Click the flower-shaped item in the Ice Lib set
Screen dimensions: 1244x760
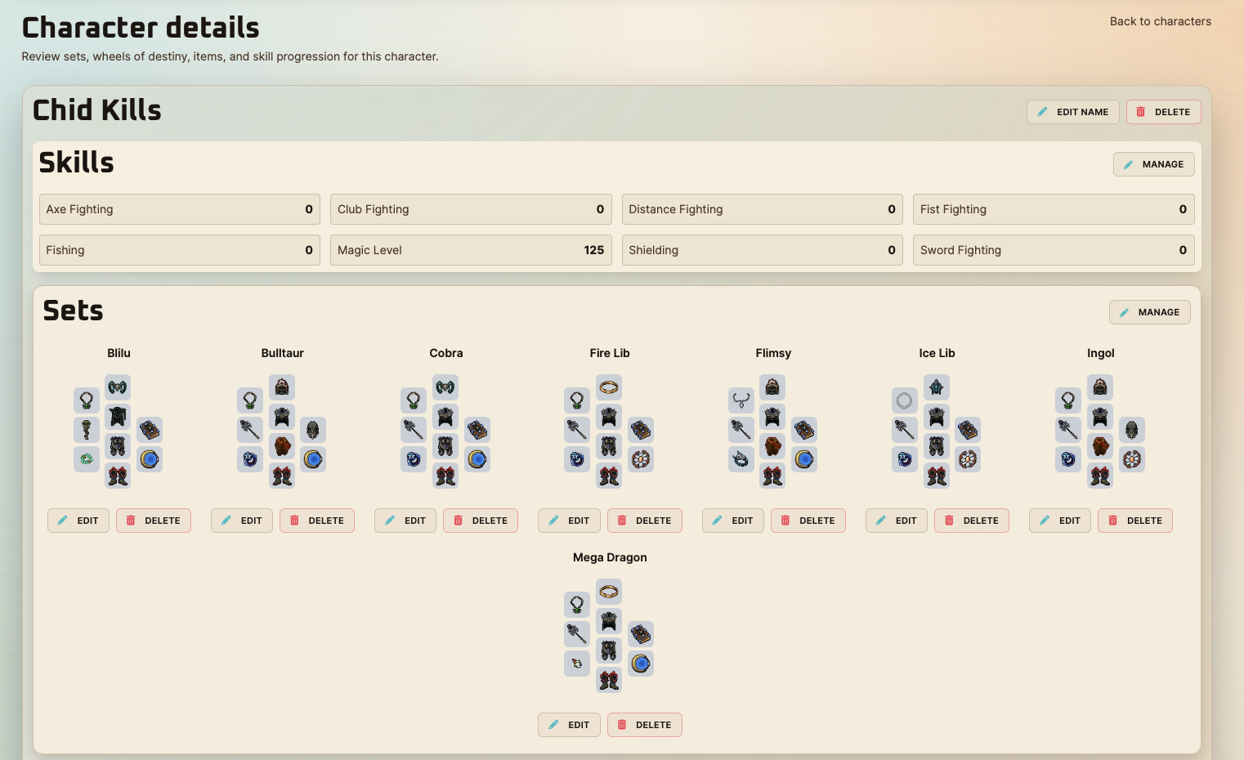click(968, 459)
